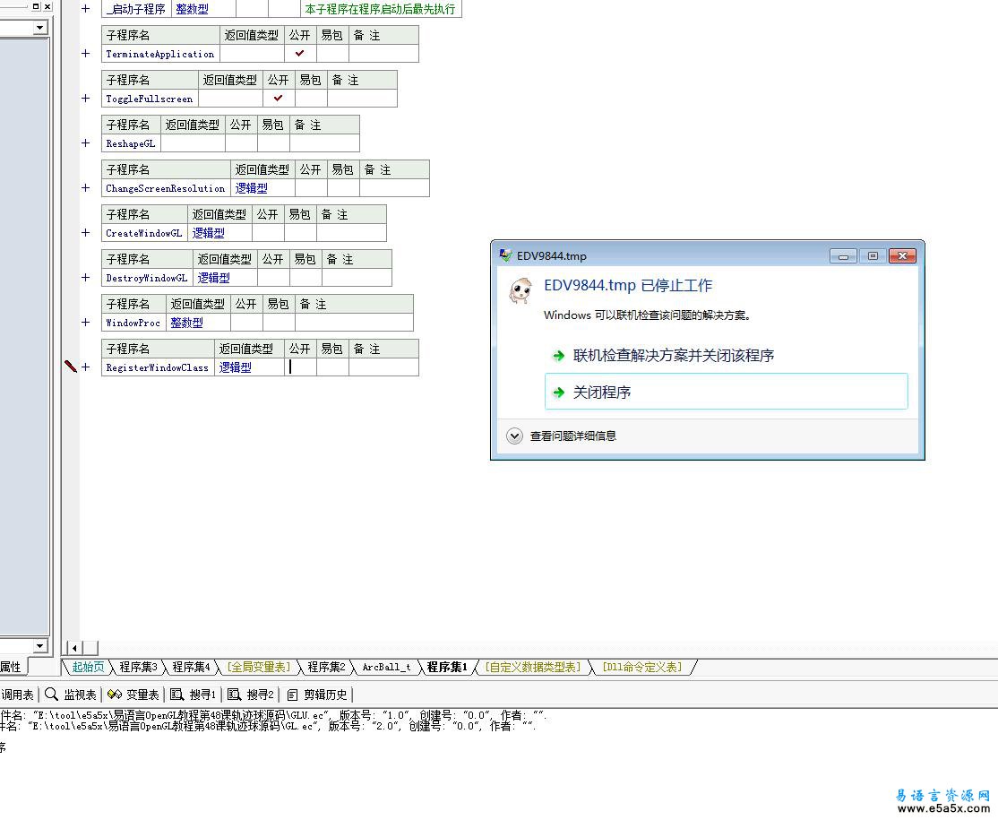Expand 查看问题详细信息 in the crash dialog
Viewport: 998px width, 820px height.
[514, 436]
